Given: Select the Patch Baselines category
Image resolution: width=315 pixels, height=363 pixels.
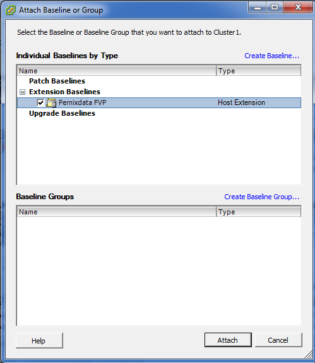Looking at the screenshot, I should [57, 81].
